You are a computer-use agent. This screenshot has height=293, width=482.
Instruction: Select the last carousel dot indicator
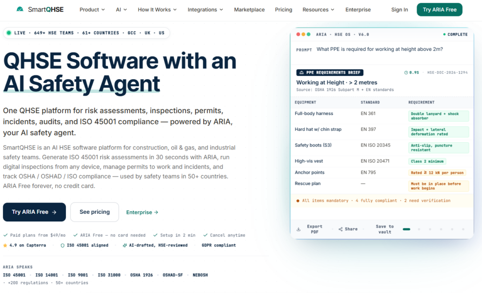click(x=463, y=229)
